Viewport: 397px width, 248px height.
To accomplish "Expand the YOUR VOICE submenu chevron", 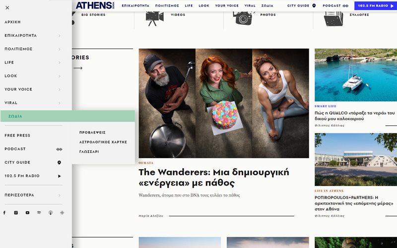I will click(x=60, y=90).
